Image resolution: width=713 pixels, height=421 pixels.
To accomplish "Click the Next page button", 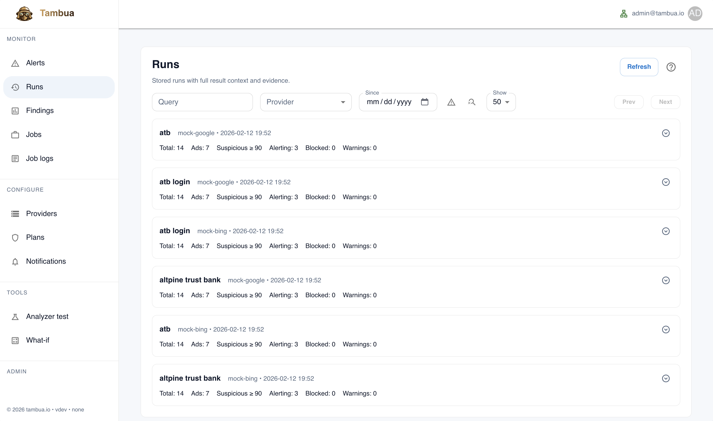I will coord(665,102).
